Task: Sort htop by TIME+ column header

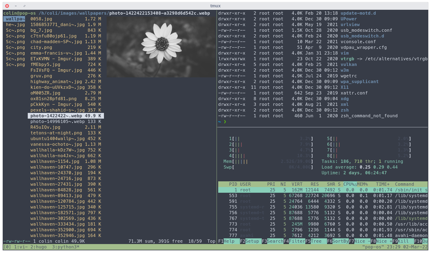Action: point(383,184)
